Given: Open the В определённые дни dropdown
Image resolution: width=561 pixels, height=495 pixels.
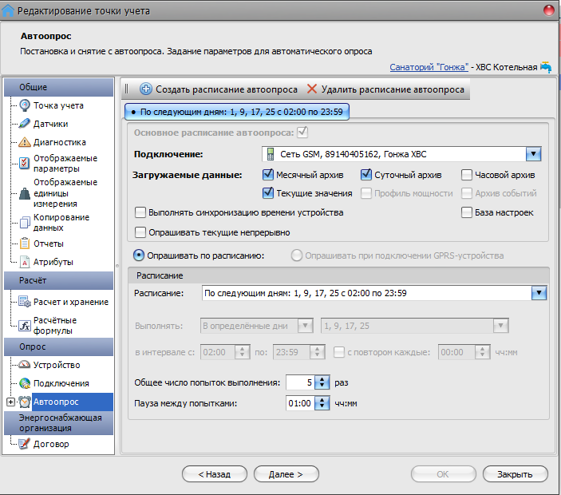Looking at the screenshot, I should [x=305, y=326].
